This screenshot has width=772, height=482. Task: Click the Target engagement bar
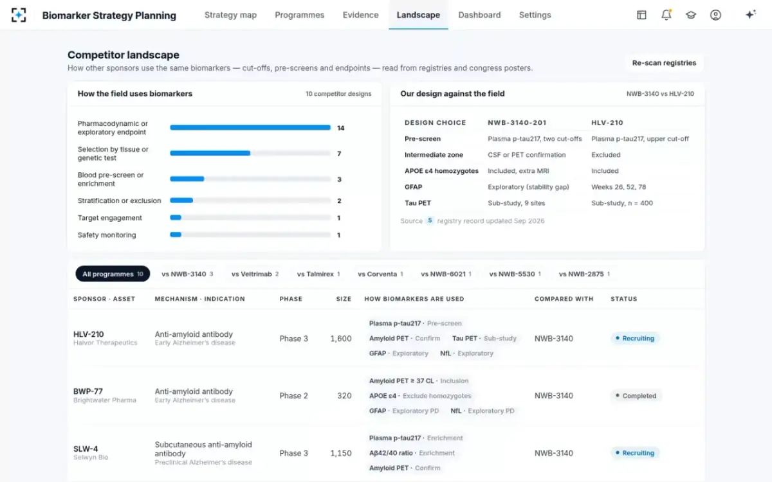(x=250, y=218)
